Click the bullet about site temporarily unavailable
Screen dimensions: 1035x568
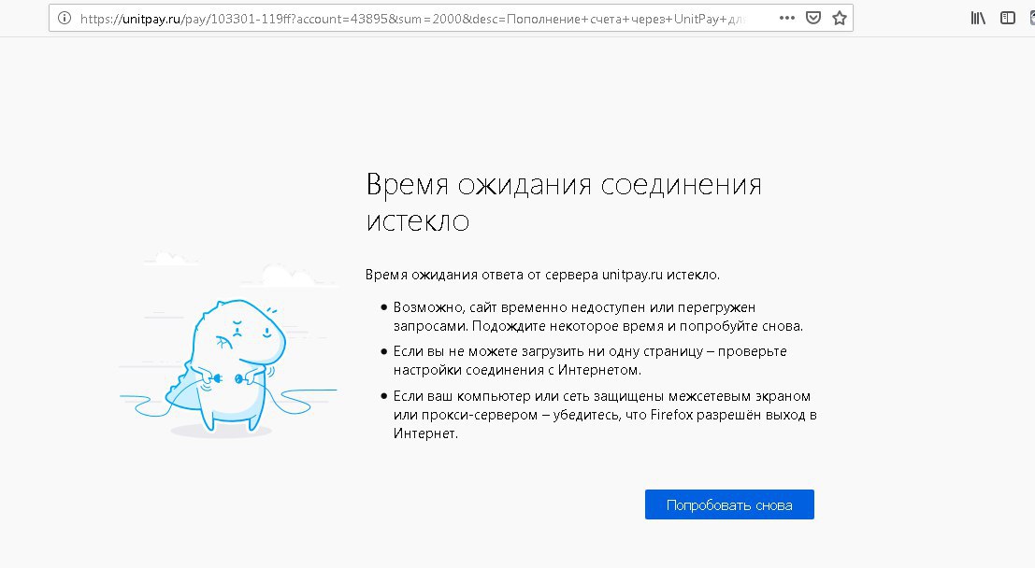tap(598, 317)
